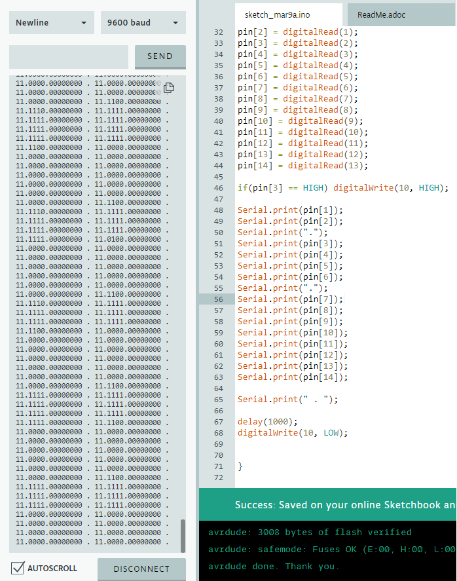457x581 pixels.
Task: Copy the serial monitor output
Action: [169, 88]
